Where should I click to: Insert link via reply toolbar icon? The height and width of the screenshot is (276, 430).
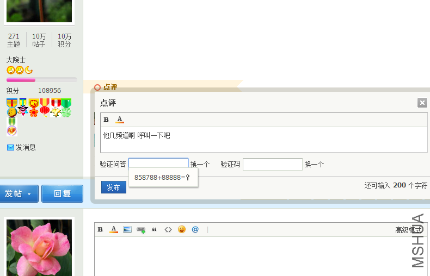141,230
